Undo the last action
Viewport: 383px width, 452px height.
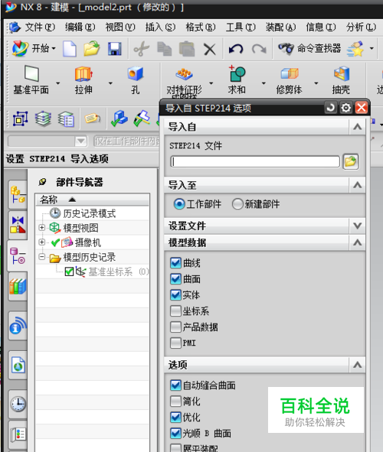coord(236,49)
